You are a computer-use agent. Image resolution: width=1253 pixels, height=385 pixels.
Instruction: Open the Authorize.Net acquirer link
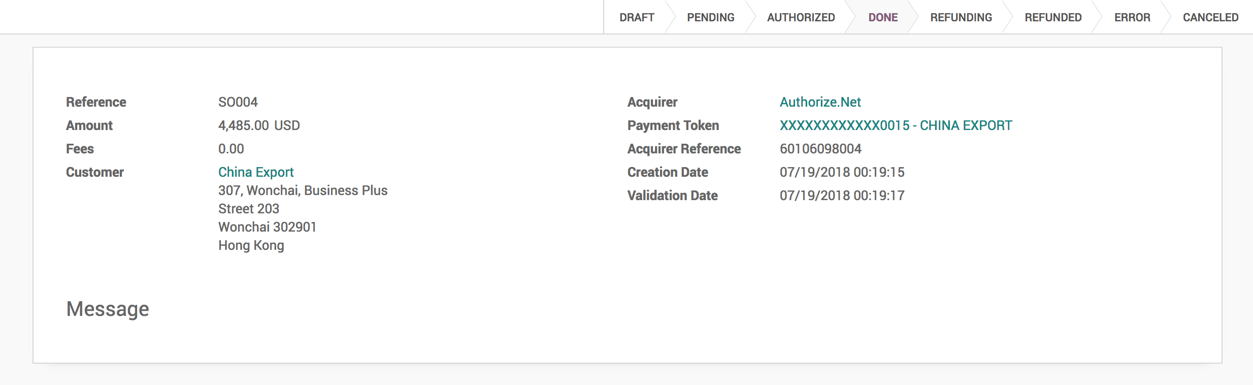820,102
